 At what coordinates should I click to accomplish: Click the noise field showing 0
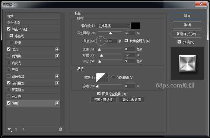coord(130,86)
